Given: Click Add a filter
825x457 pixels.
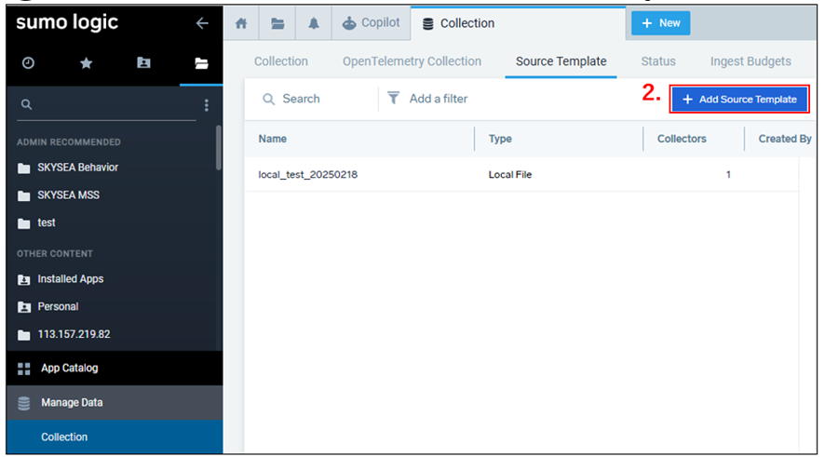Looking at the screenshot, I should [439, 99].
